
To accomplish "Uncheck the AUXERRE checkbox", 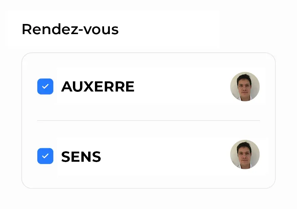I will click(45, 86).
